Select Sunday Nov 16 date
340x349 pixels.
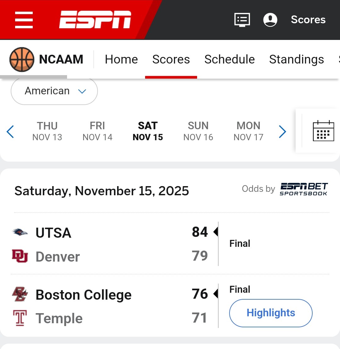coord(198,131)
